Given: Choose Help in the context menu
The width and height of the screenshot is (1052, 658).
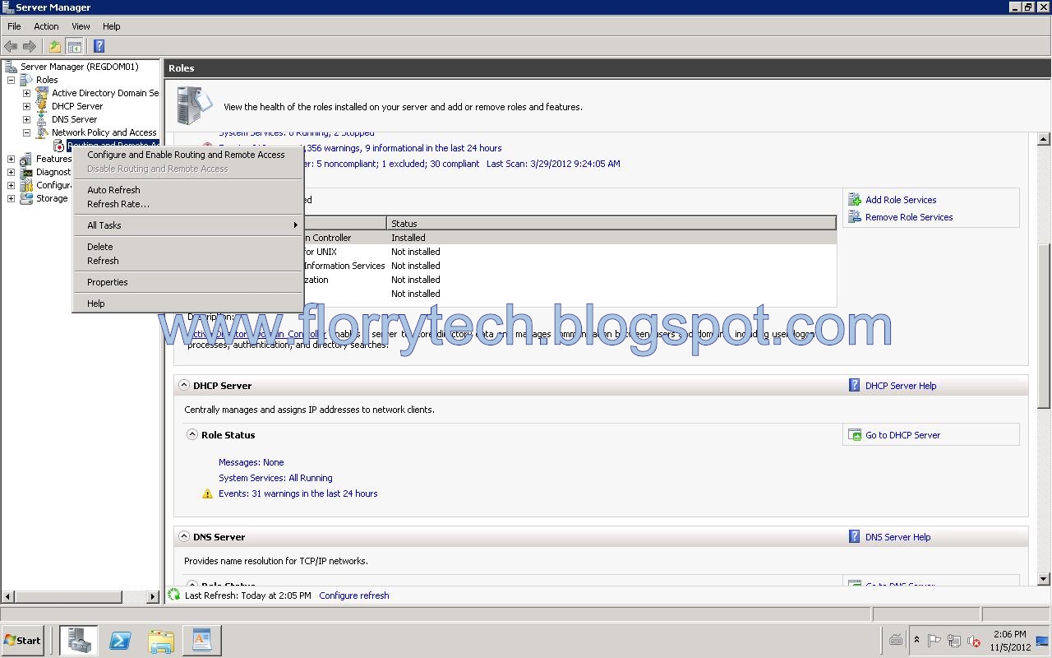Looking at the screenshot, I should 187,304.
